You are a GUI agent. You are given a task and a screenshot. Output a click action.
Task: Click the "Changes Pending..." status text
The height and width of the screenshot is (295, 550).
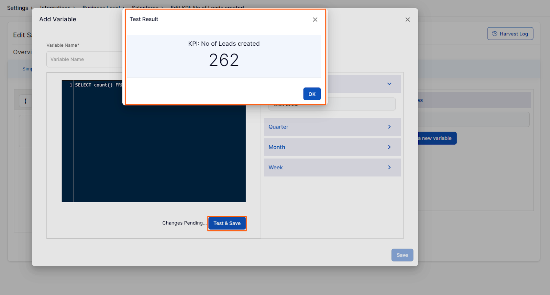point(185,223)
